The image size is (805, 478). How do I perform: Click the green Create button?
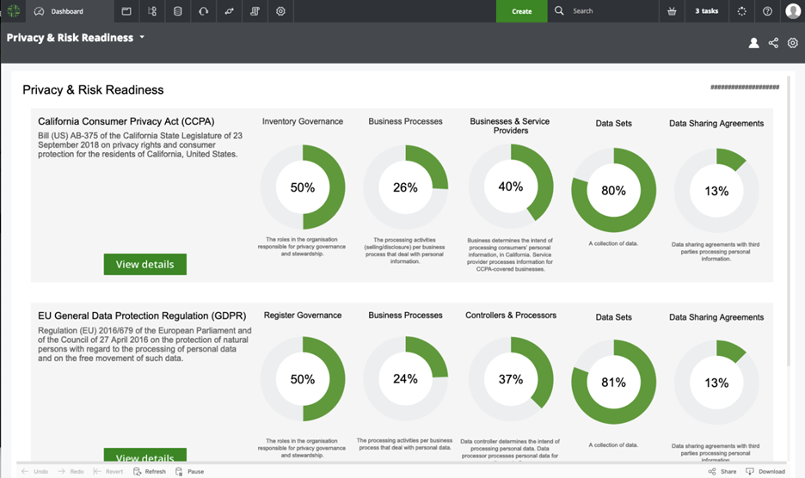521,11
